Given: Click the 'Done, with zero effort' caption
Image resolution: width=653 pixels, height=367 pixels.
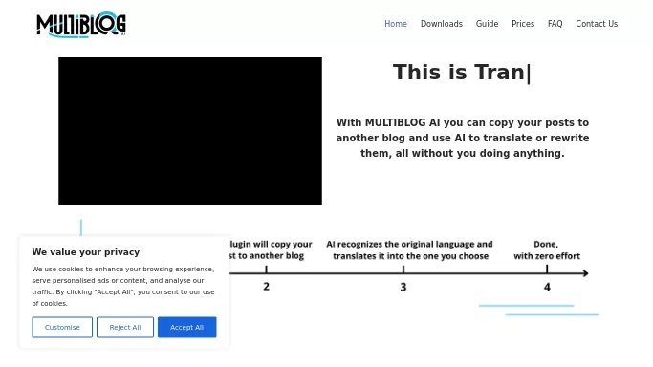Looking at the screenshot, I should [x=547, y=250].
